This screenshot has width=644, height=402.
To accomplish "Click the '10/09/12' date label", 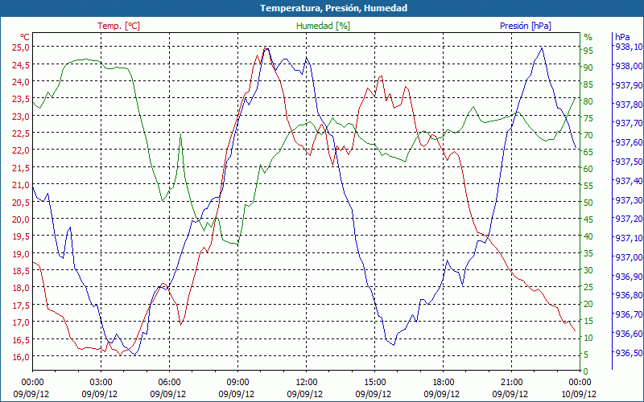I will (x=579, y=394).
